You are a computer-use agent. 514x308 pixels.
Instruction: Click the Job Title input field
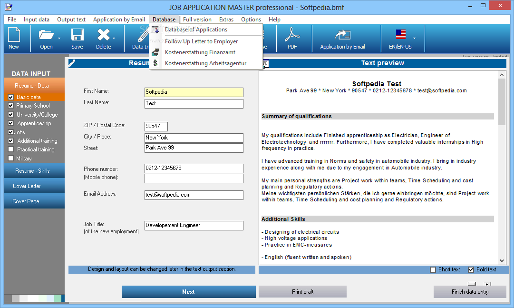tap(194, 225)
